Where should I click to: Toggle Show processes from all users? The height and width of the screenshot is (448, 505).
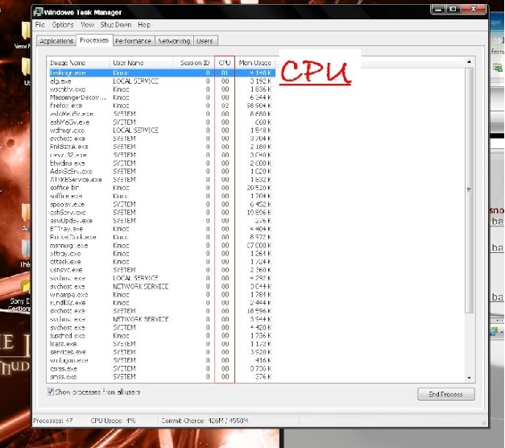pos(51,392)
